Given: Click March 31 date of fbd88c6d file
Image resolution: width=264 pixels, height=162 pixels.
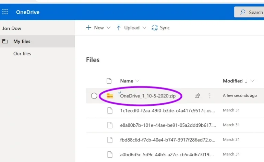Looking at the screenshot, I should click(231, 139).
